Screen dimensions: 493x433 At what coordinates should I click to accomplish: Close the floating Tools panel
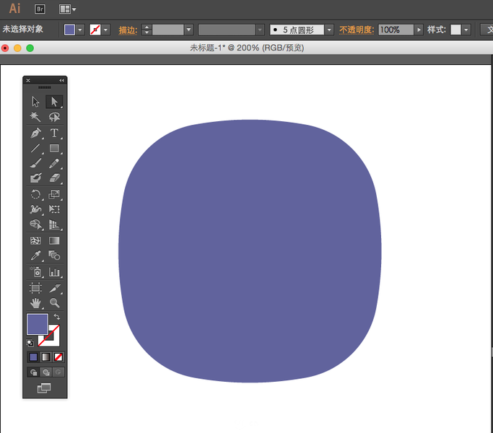point(28,81)
